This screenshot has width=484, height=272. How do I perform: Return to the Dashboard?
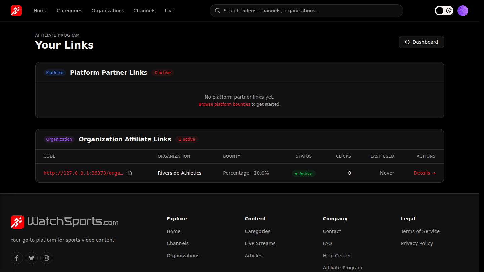pyautogui.click(x=421, y=42)
